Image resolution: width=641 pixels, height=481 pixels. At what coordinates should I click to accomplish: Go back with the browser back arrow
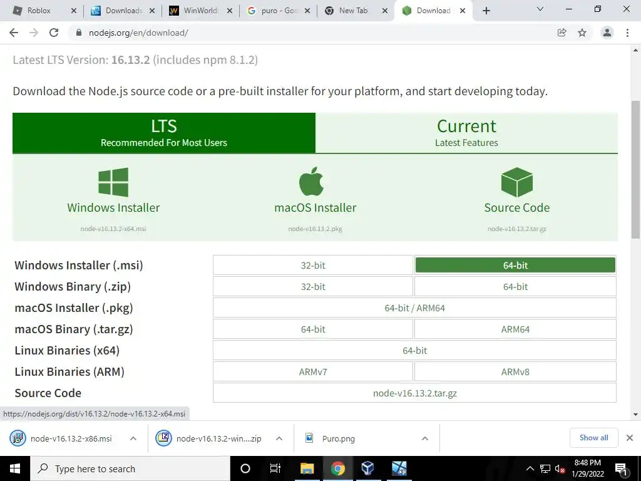point(14,33)
